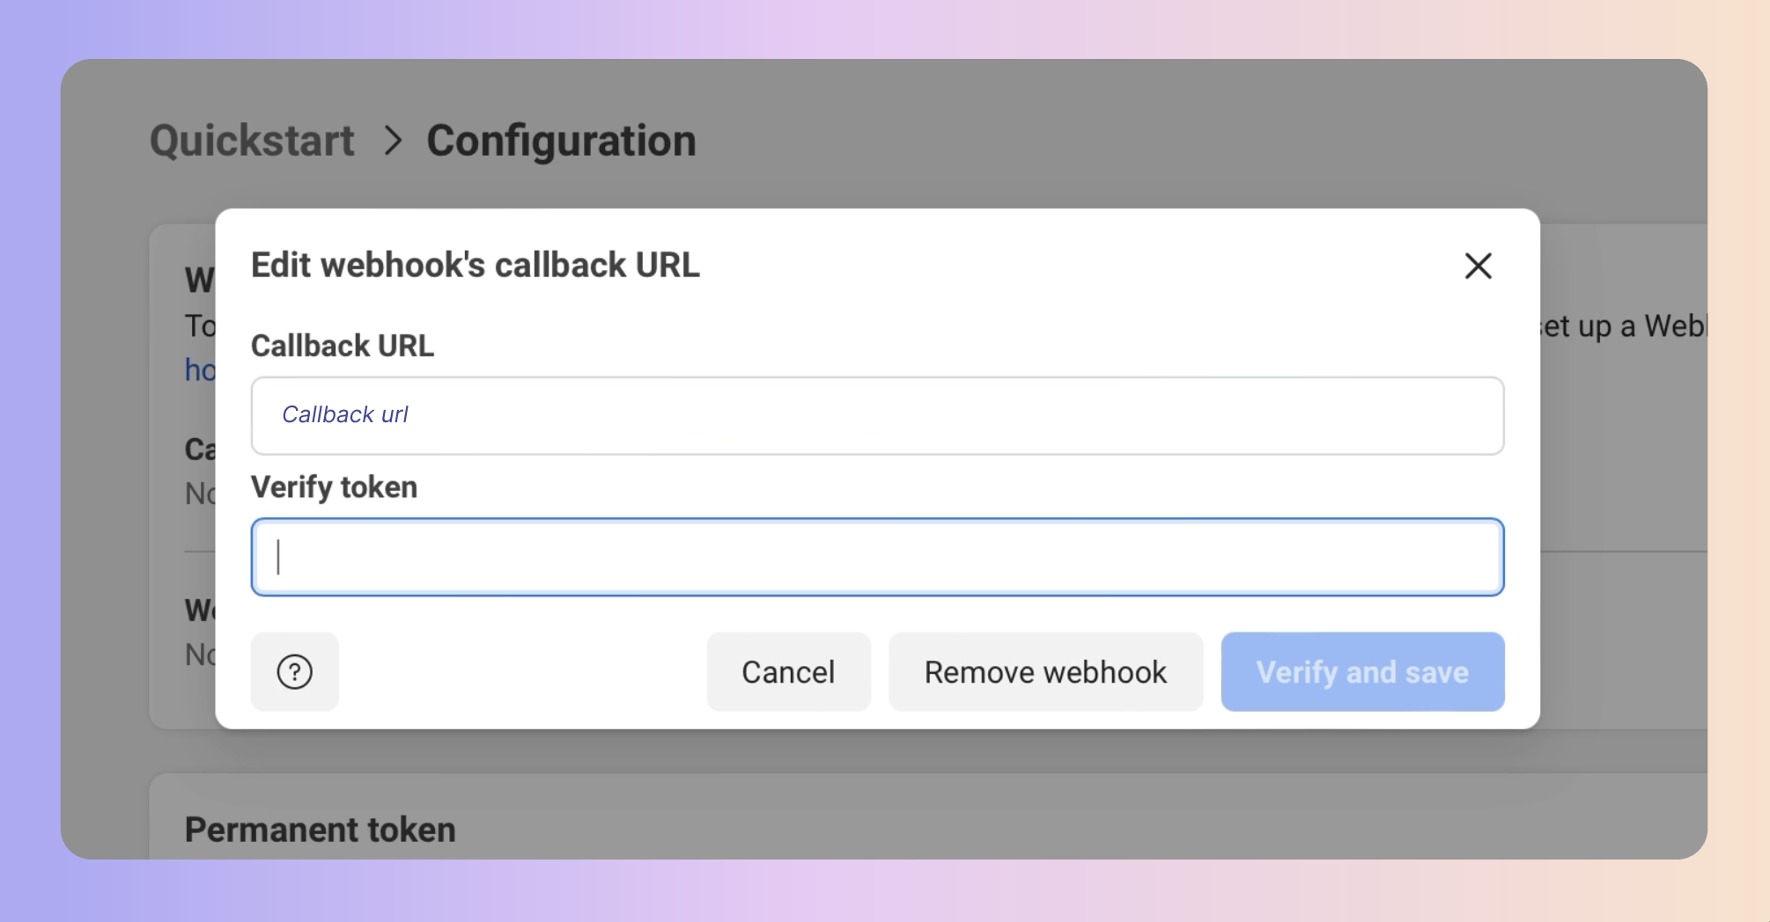
Task: Click the 'Callback url' placeholder text
Action: 344,414
